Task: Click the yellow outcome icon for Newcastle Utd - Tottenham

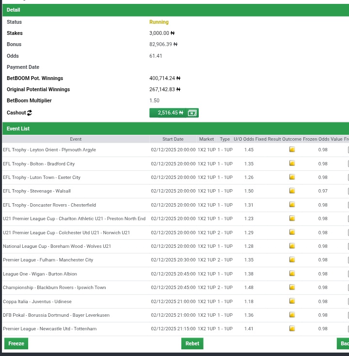Action: coord(292,328)
